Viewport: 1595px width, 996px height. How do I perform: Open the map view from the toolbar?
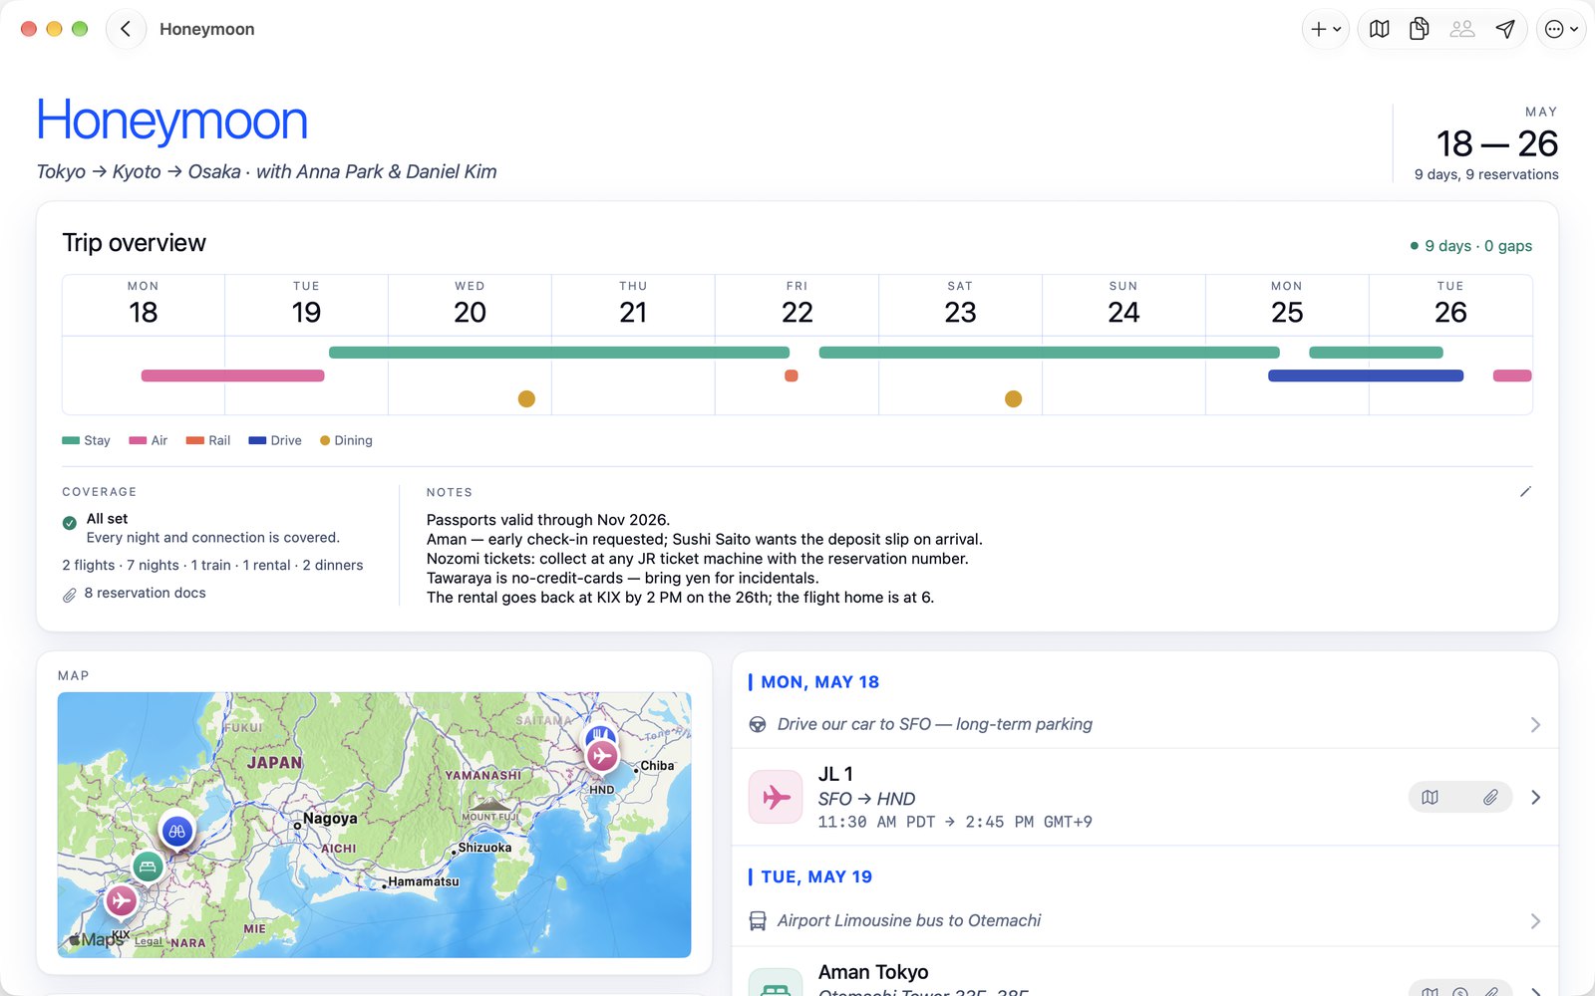(x=1380, y=29)
